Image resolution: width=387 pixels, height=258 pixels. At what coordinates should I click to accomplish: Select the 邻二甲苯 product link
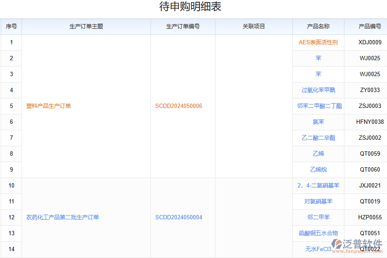318,217
